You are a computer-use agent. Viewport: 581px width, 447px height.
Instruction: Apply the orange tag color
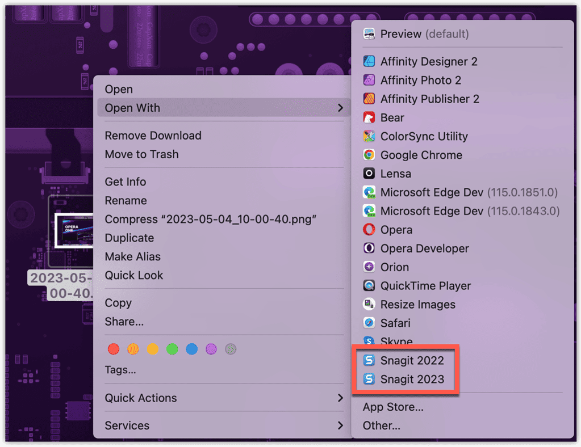pos(133,348)
